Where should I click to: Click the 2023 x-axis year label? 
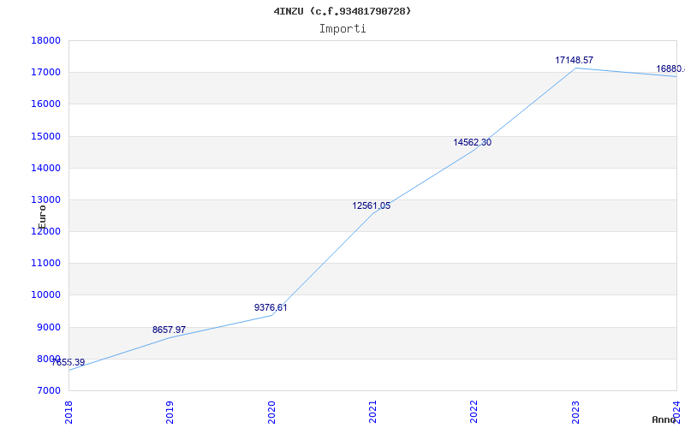pos(575,413)
